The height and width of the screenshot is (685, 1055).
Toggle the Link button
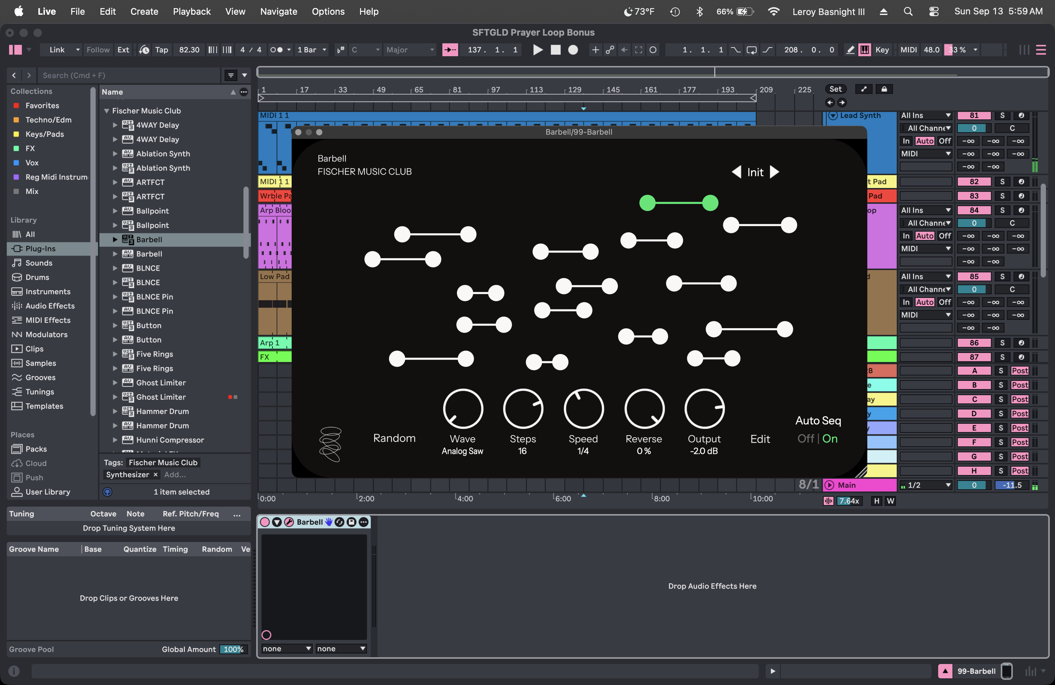tap(57, 50)
